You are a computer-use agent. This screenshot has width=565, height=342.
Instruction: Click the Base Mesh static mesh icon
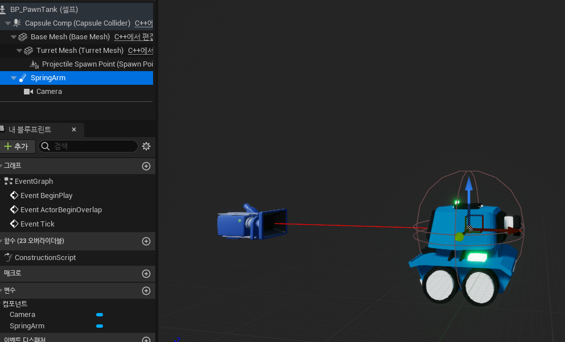point(23,37)
